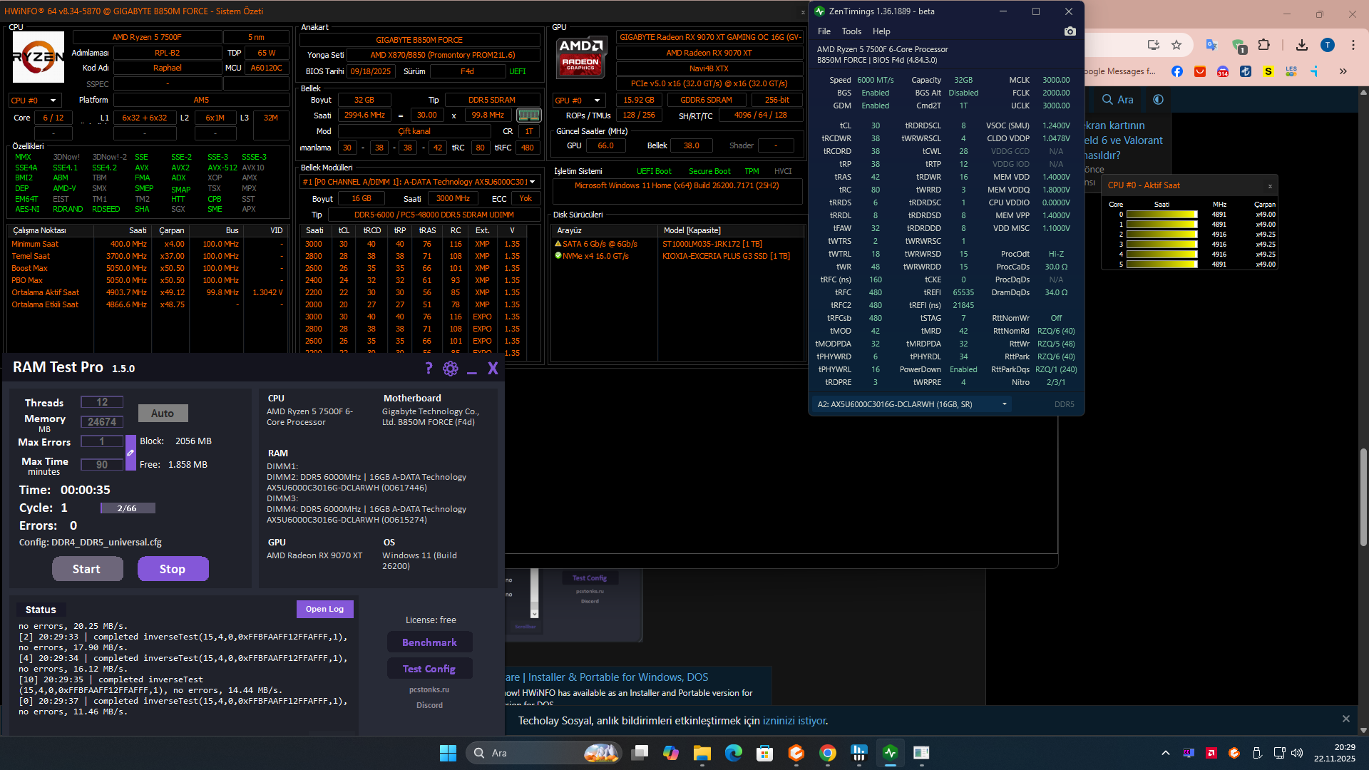This screenshot has width=1369, height=770.
Task: Open RAM Test Pro settings gear
Action: tap(451, 368)
